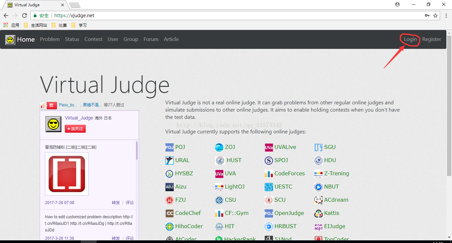Click the red bracket image in Weibo post
The image size is (452, 243).
67,174
